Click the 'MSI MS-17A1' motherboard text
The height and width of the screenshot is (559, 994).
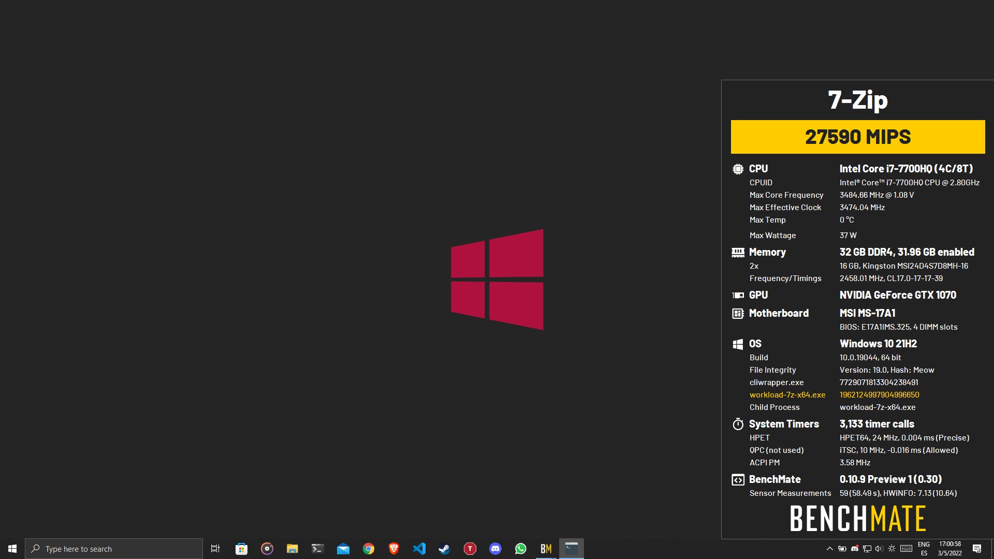click(867, 313)
